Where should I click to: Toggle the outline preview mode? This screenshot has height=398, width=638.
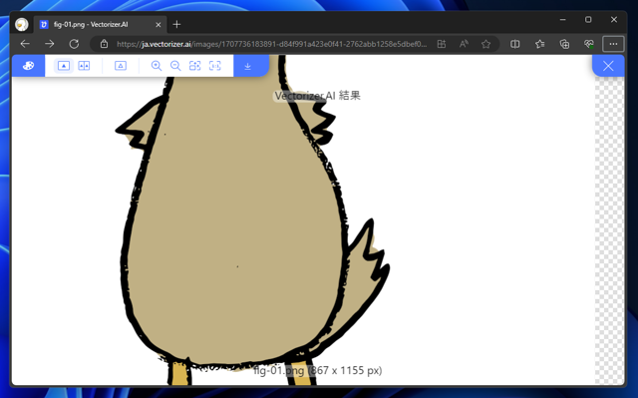coord(121,66)
